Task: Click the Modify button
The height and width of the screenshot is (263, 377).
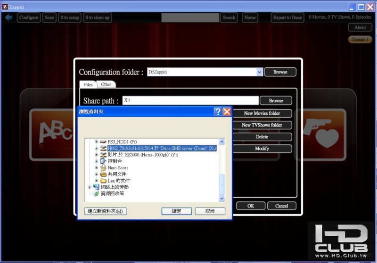Action: (x=262, y=149)
